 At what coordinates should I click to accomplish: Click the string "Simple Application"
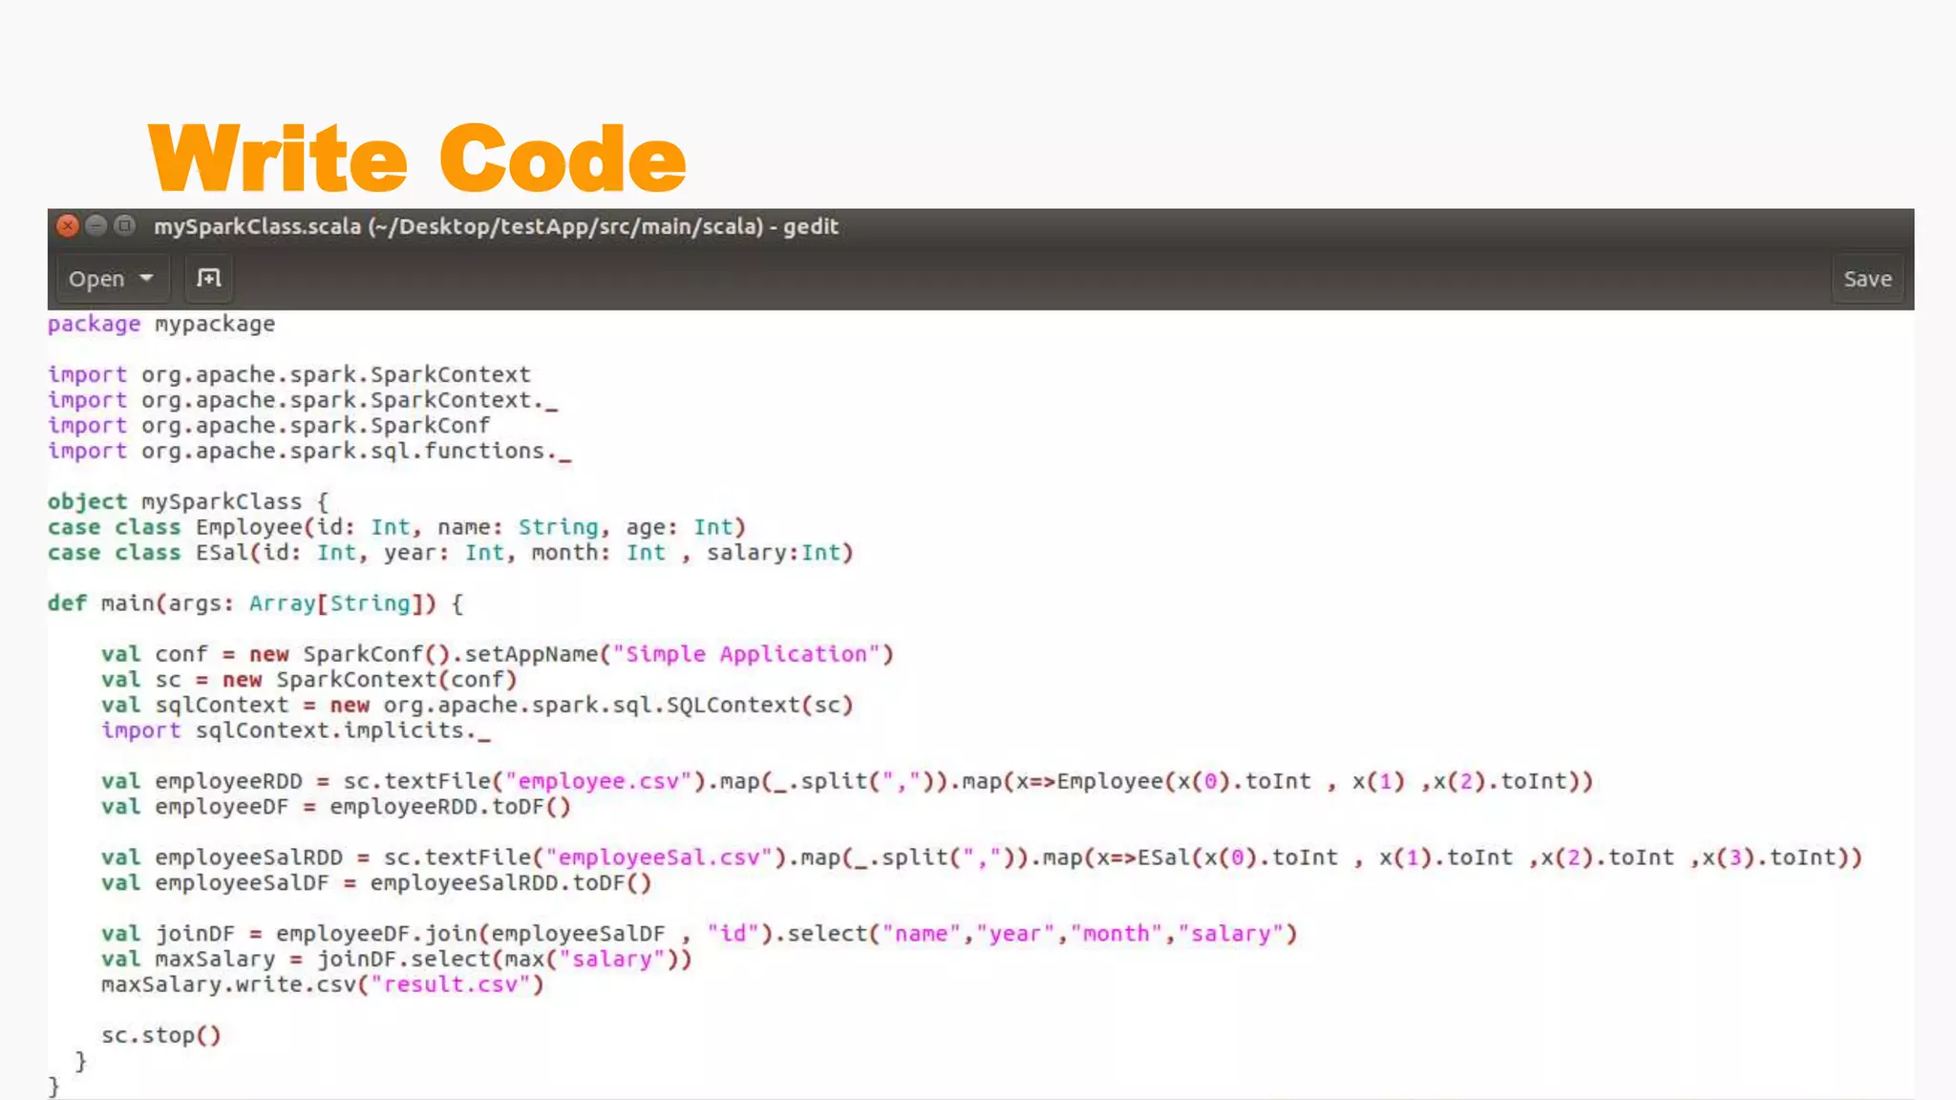pyautogui.click(x=746, y=654)
